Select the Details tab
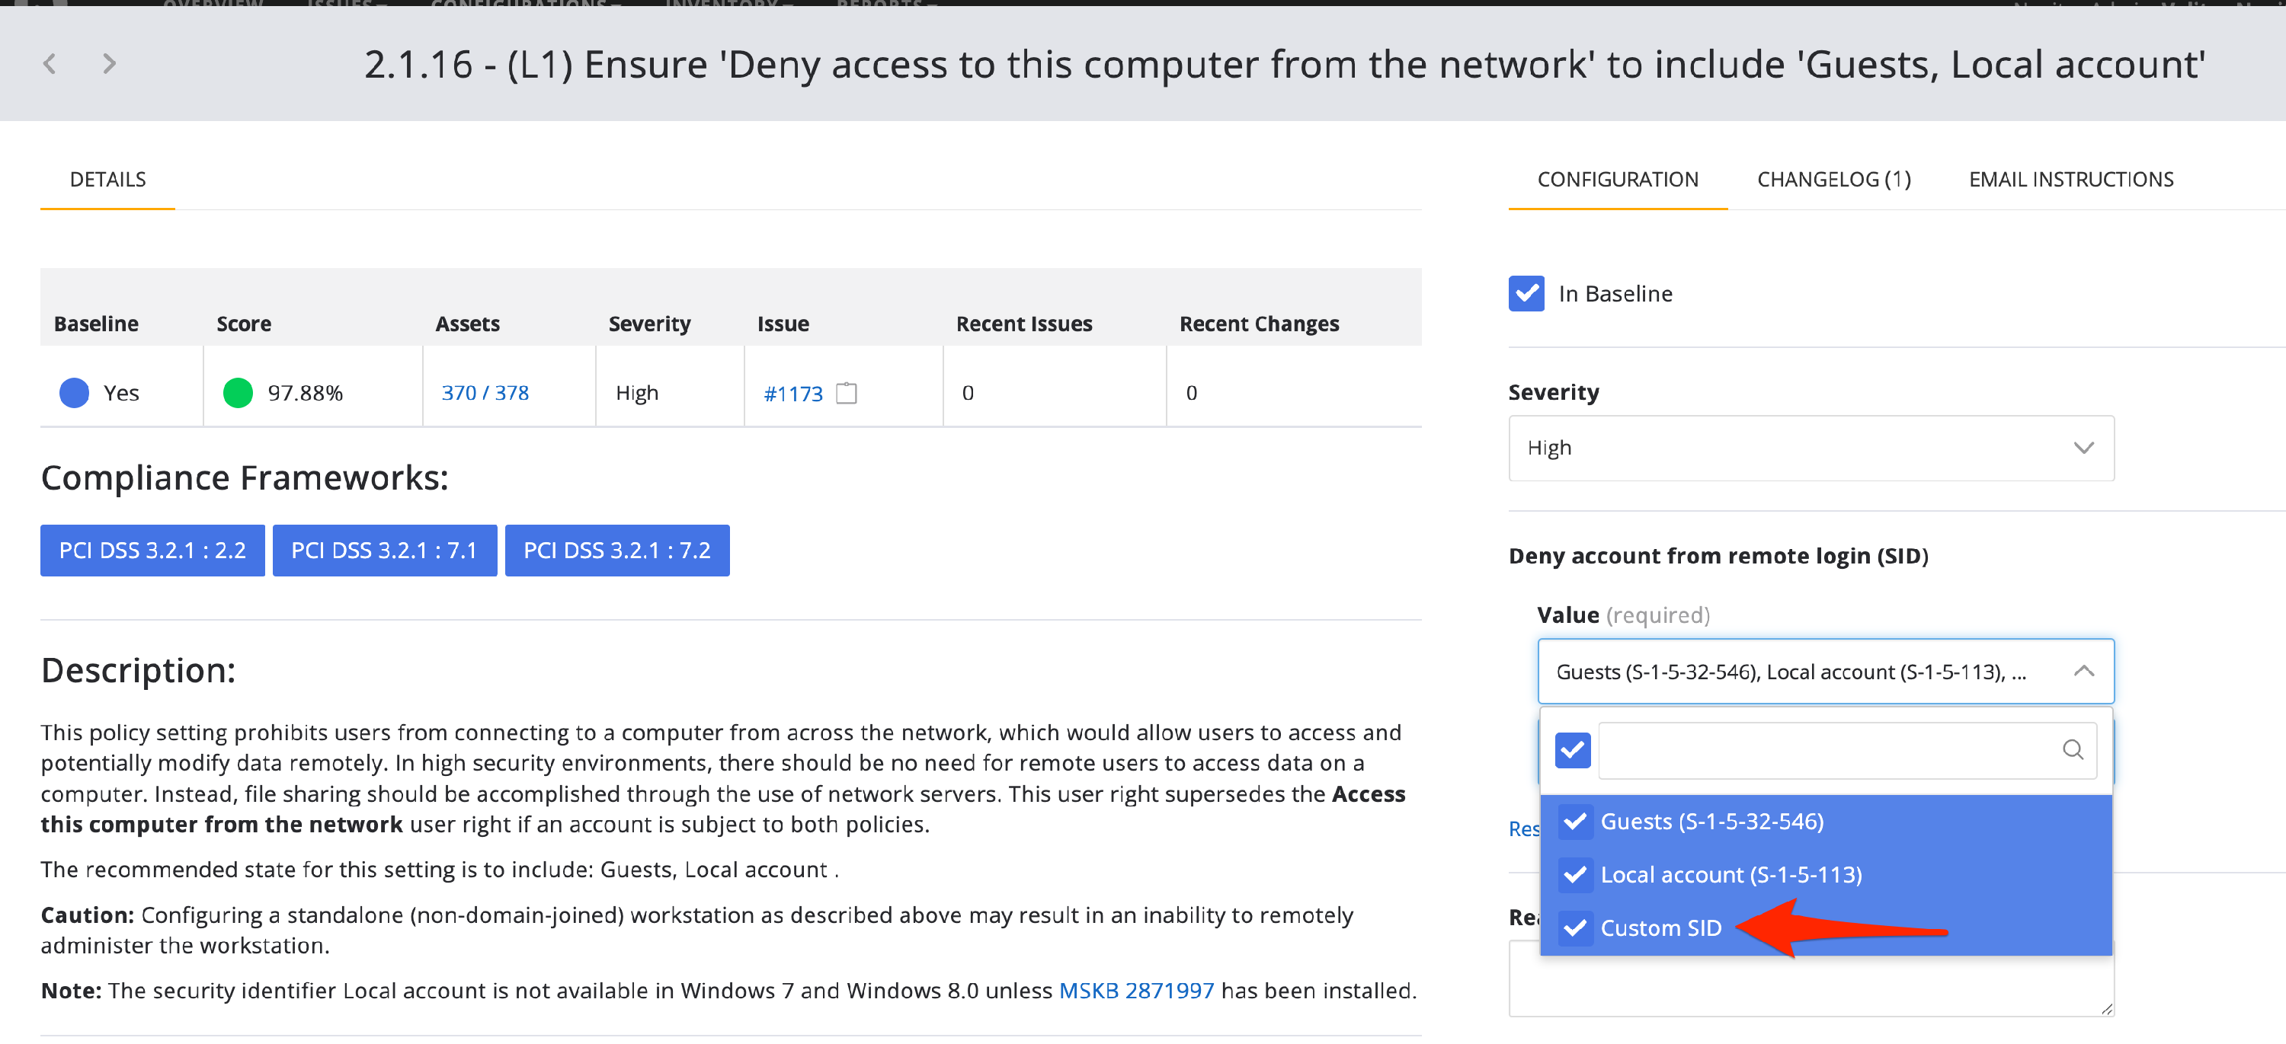 tap(107, 180)
